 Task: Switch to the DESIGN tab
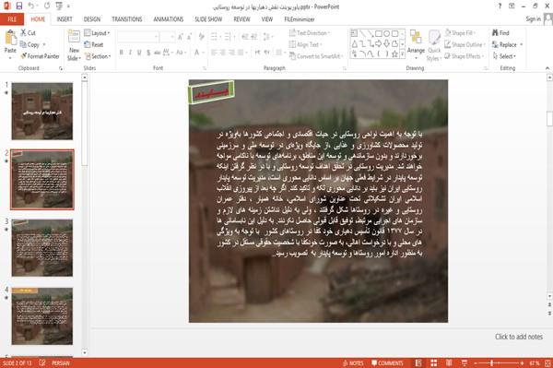[x=92, y=19]
